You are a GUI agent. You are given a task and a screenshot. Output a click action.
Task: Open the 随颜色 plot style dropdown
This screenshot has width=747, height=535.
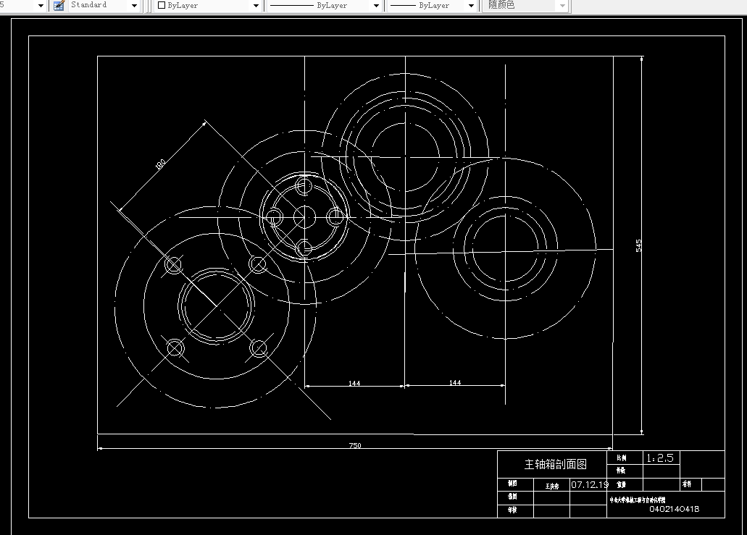(563, 6)
